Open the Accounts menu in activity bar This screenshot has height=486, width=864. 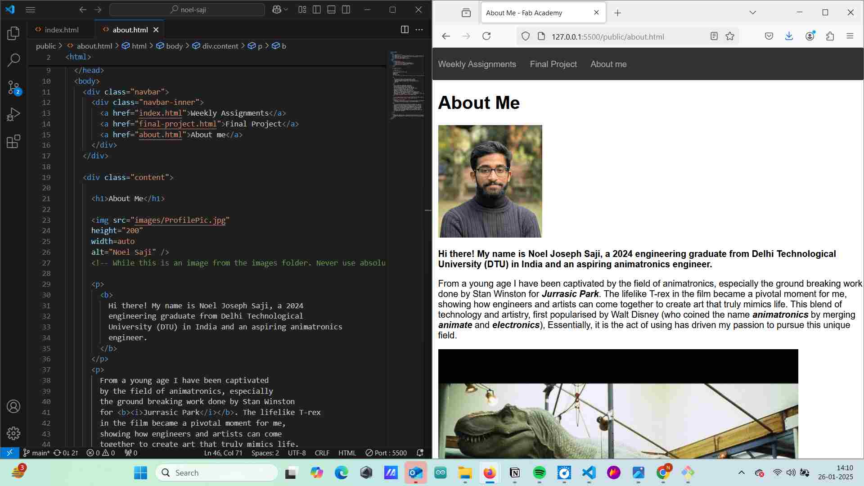tap(13, 406)
